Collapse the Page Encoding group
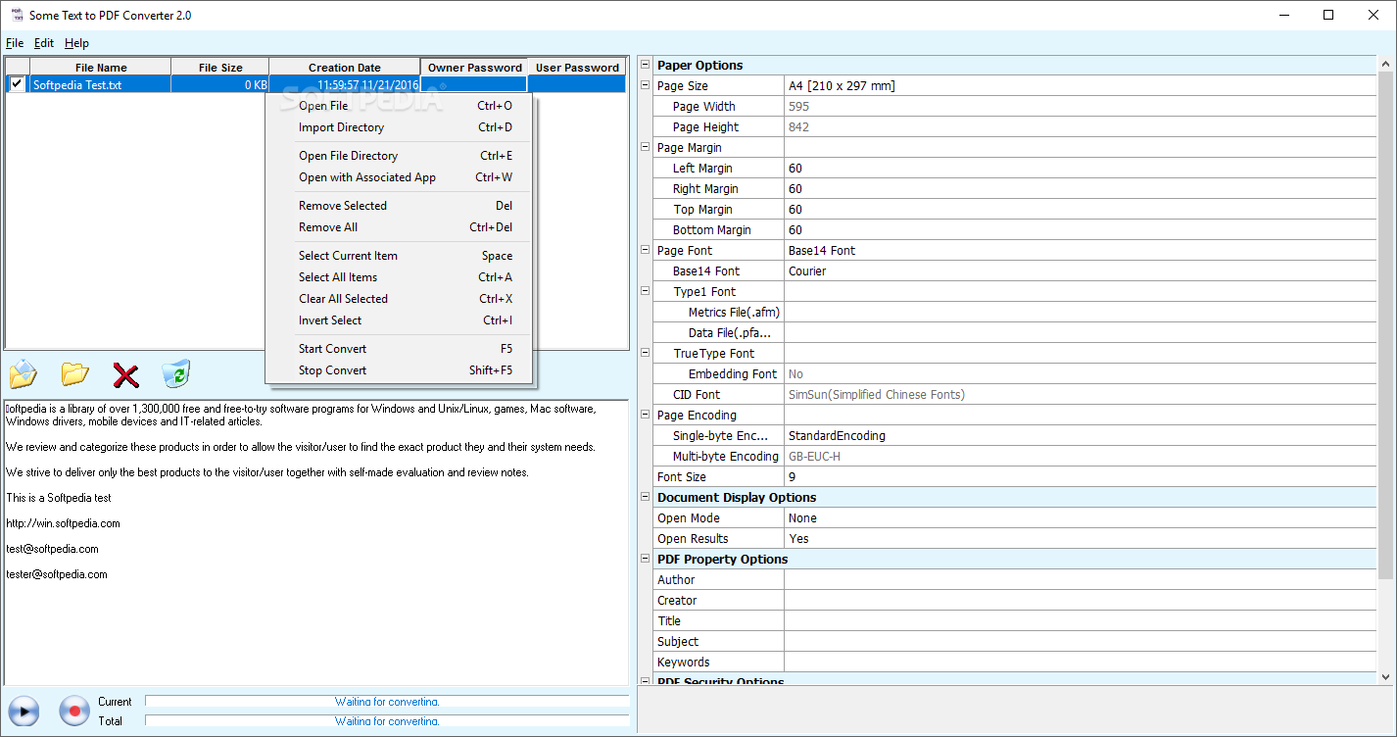Viewport: 1397px width, 737px height. coord(645,415)
